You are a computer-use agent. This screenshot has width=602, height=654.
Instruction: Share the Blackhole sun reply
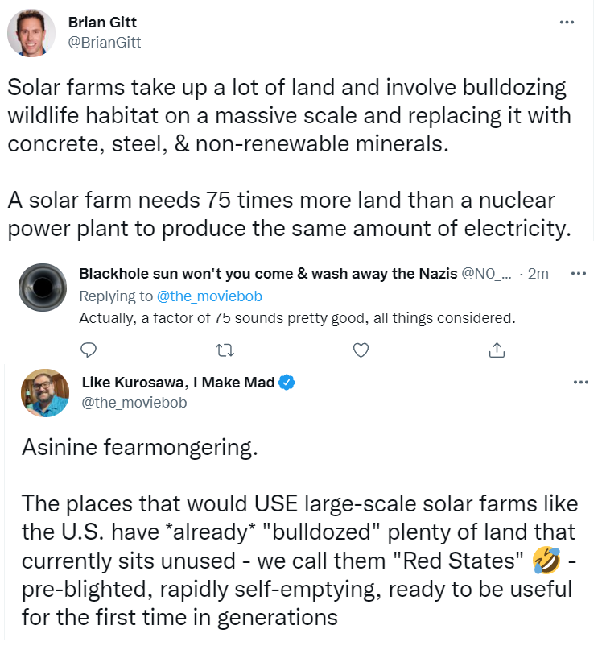(x=497, y=350)
